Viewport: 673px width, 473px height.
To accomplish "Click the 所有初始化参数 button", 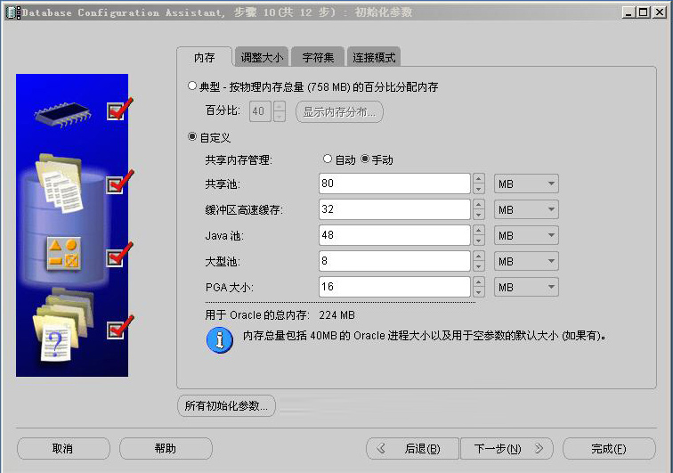I will [x=227, y=405].
